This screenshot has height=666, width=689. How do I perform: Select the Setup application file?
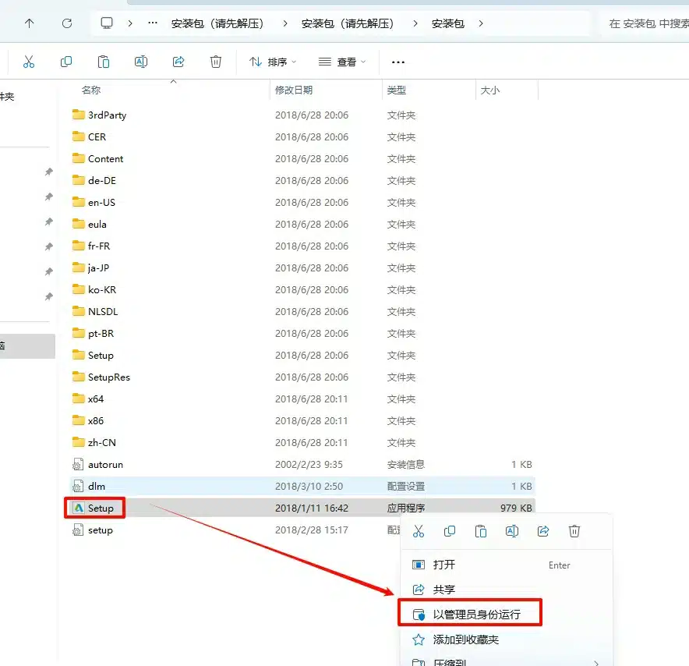(101, 508)
